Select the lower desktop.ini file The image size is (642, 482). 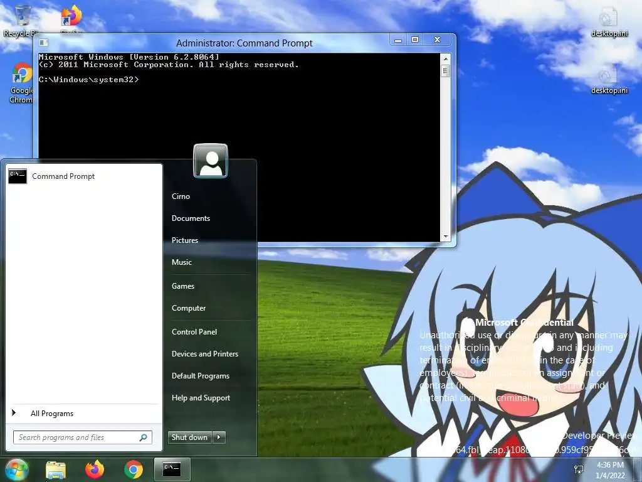tap(609, 80)
